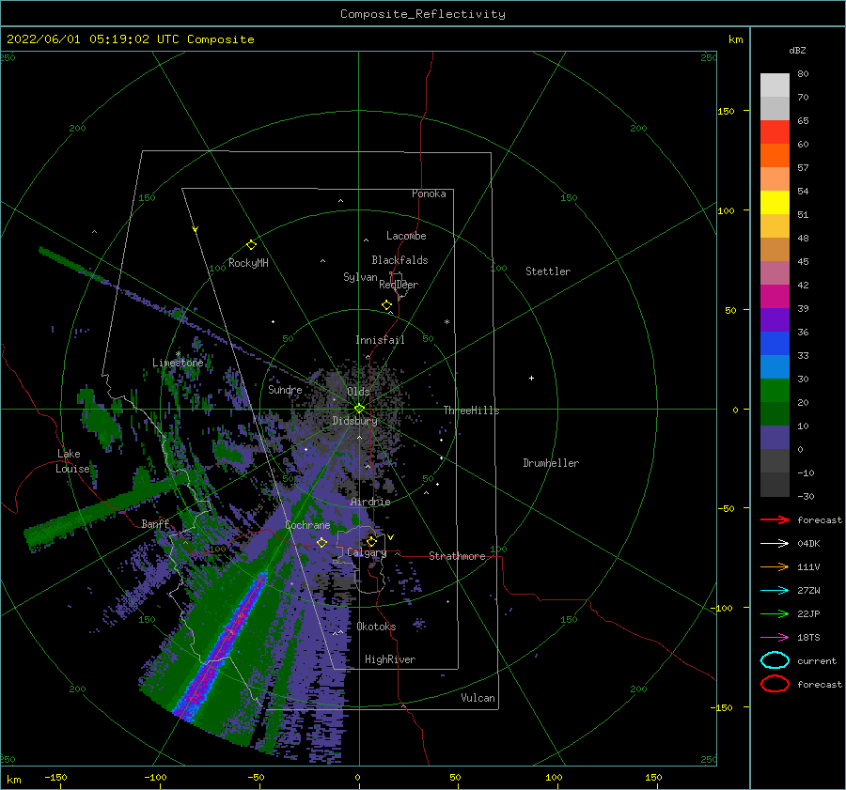Click the orange 111V arrow icon
The image size is (846, 790).
(x=775, y=566)
